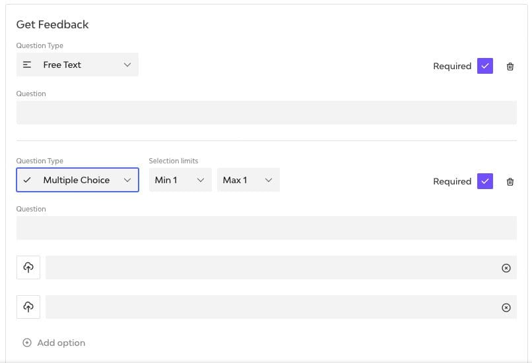Focus the Question field of Free Text question
Screen dimensions: 532x363
[266, 113]
